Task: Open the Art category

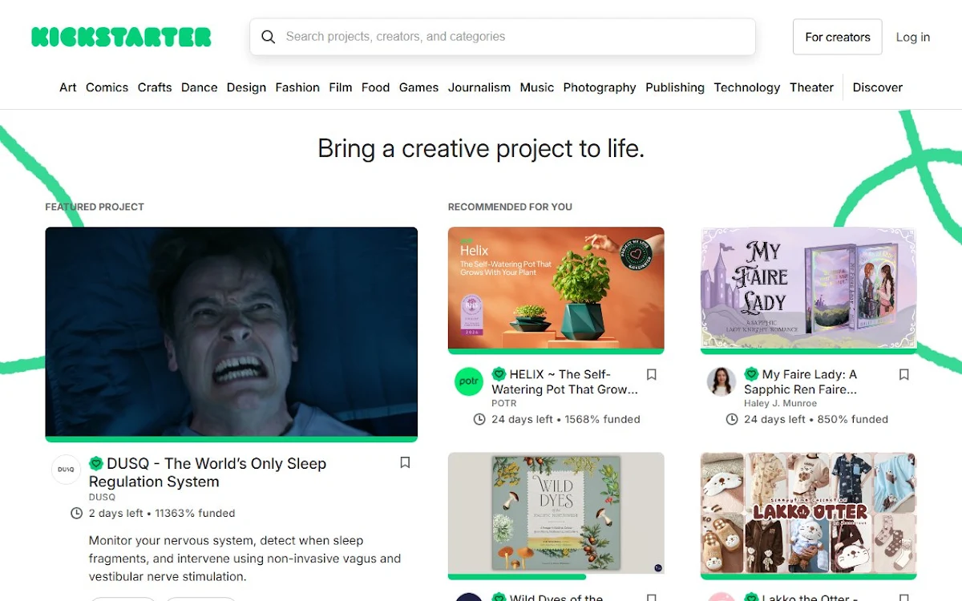Action: click(68, 87)
